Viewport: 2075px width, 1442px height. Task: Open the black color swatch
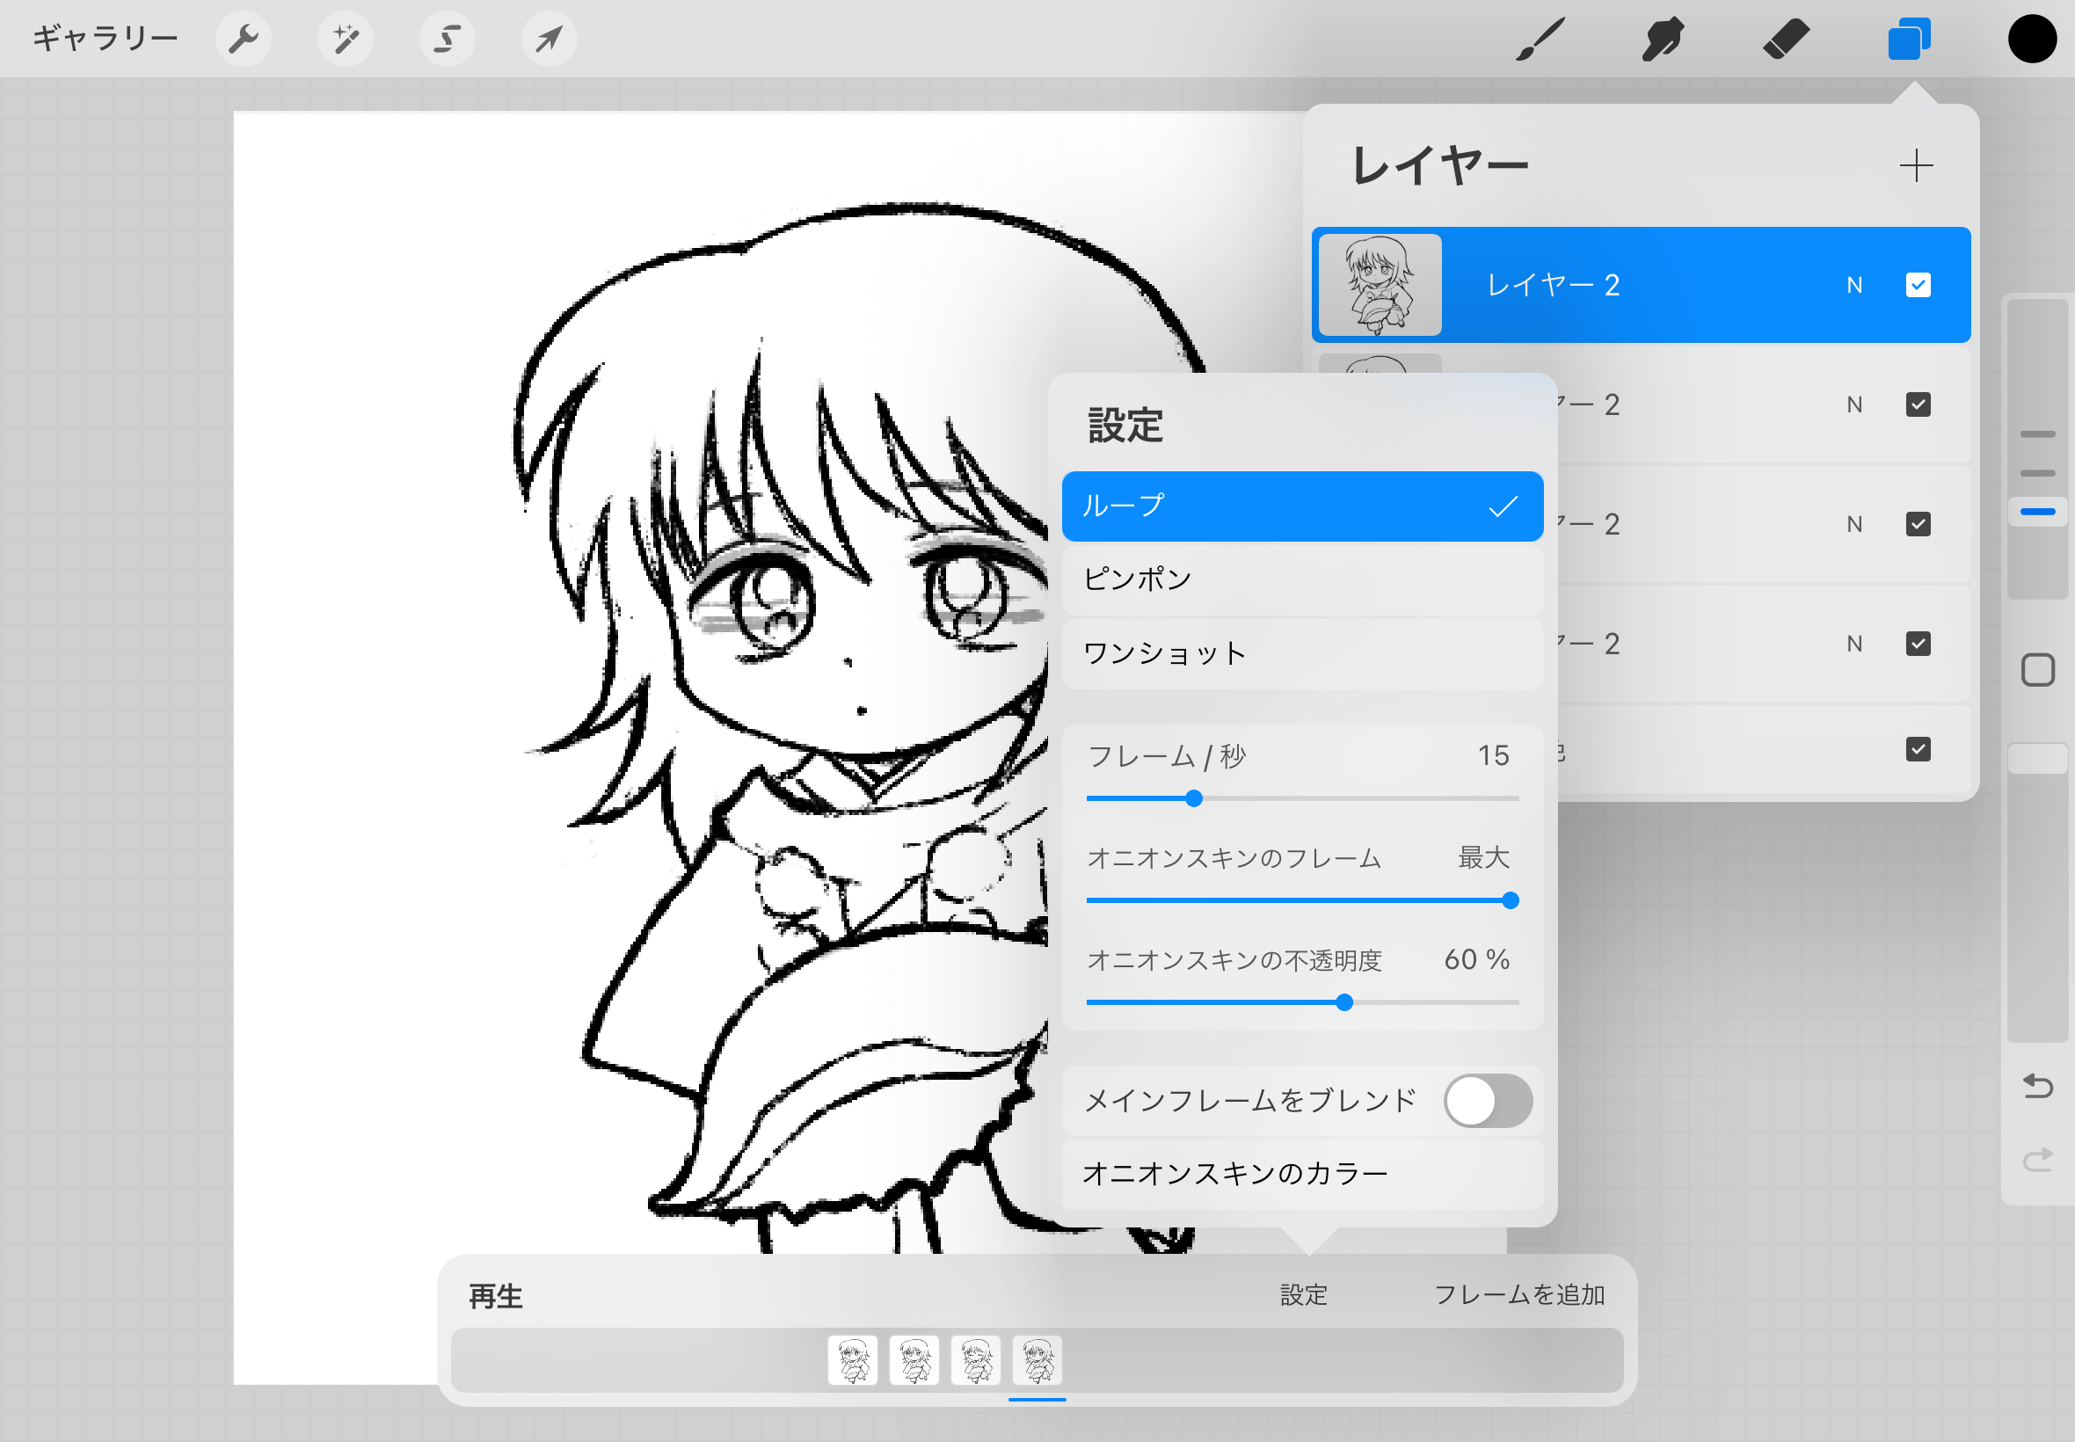(2032, 39)
